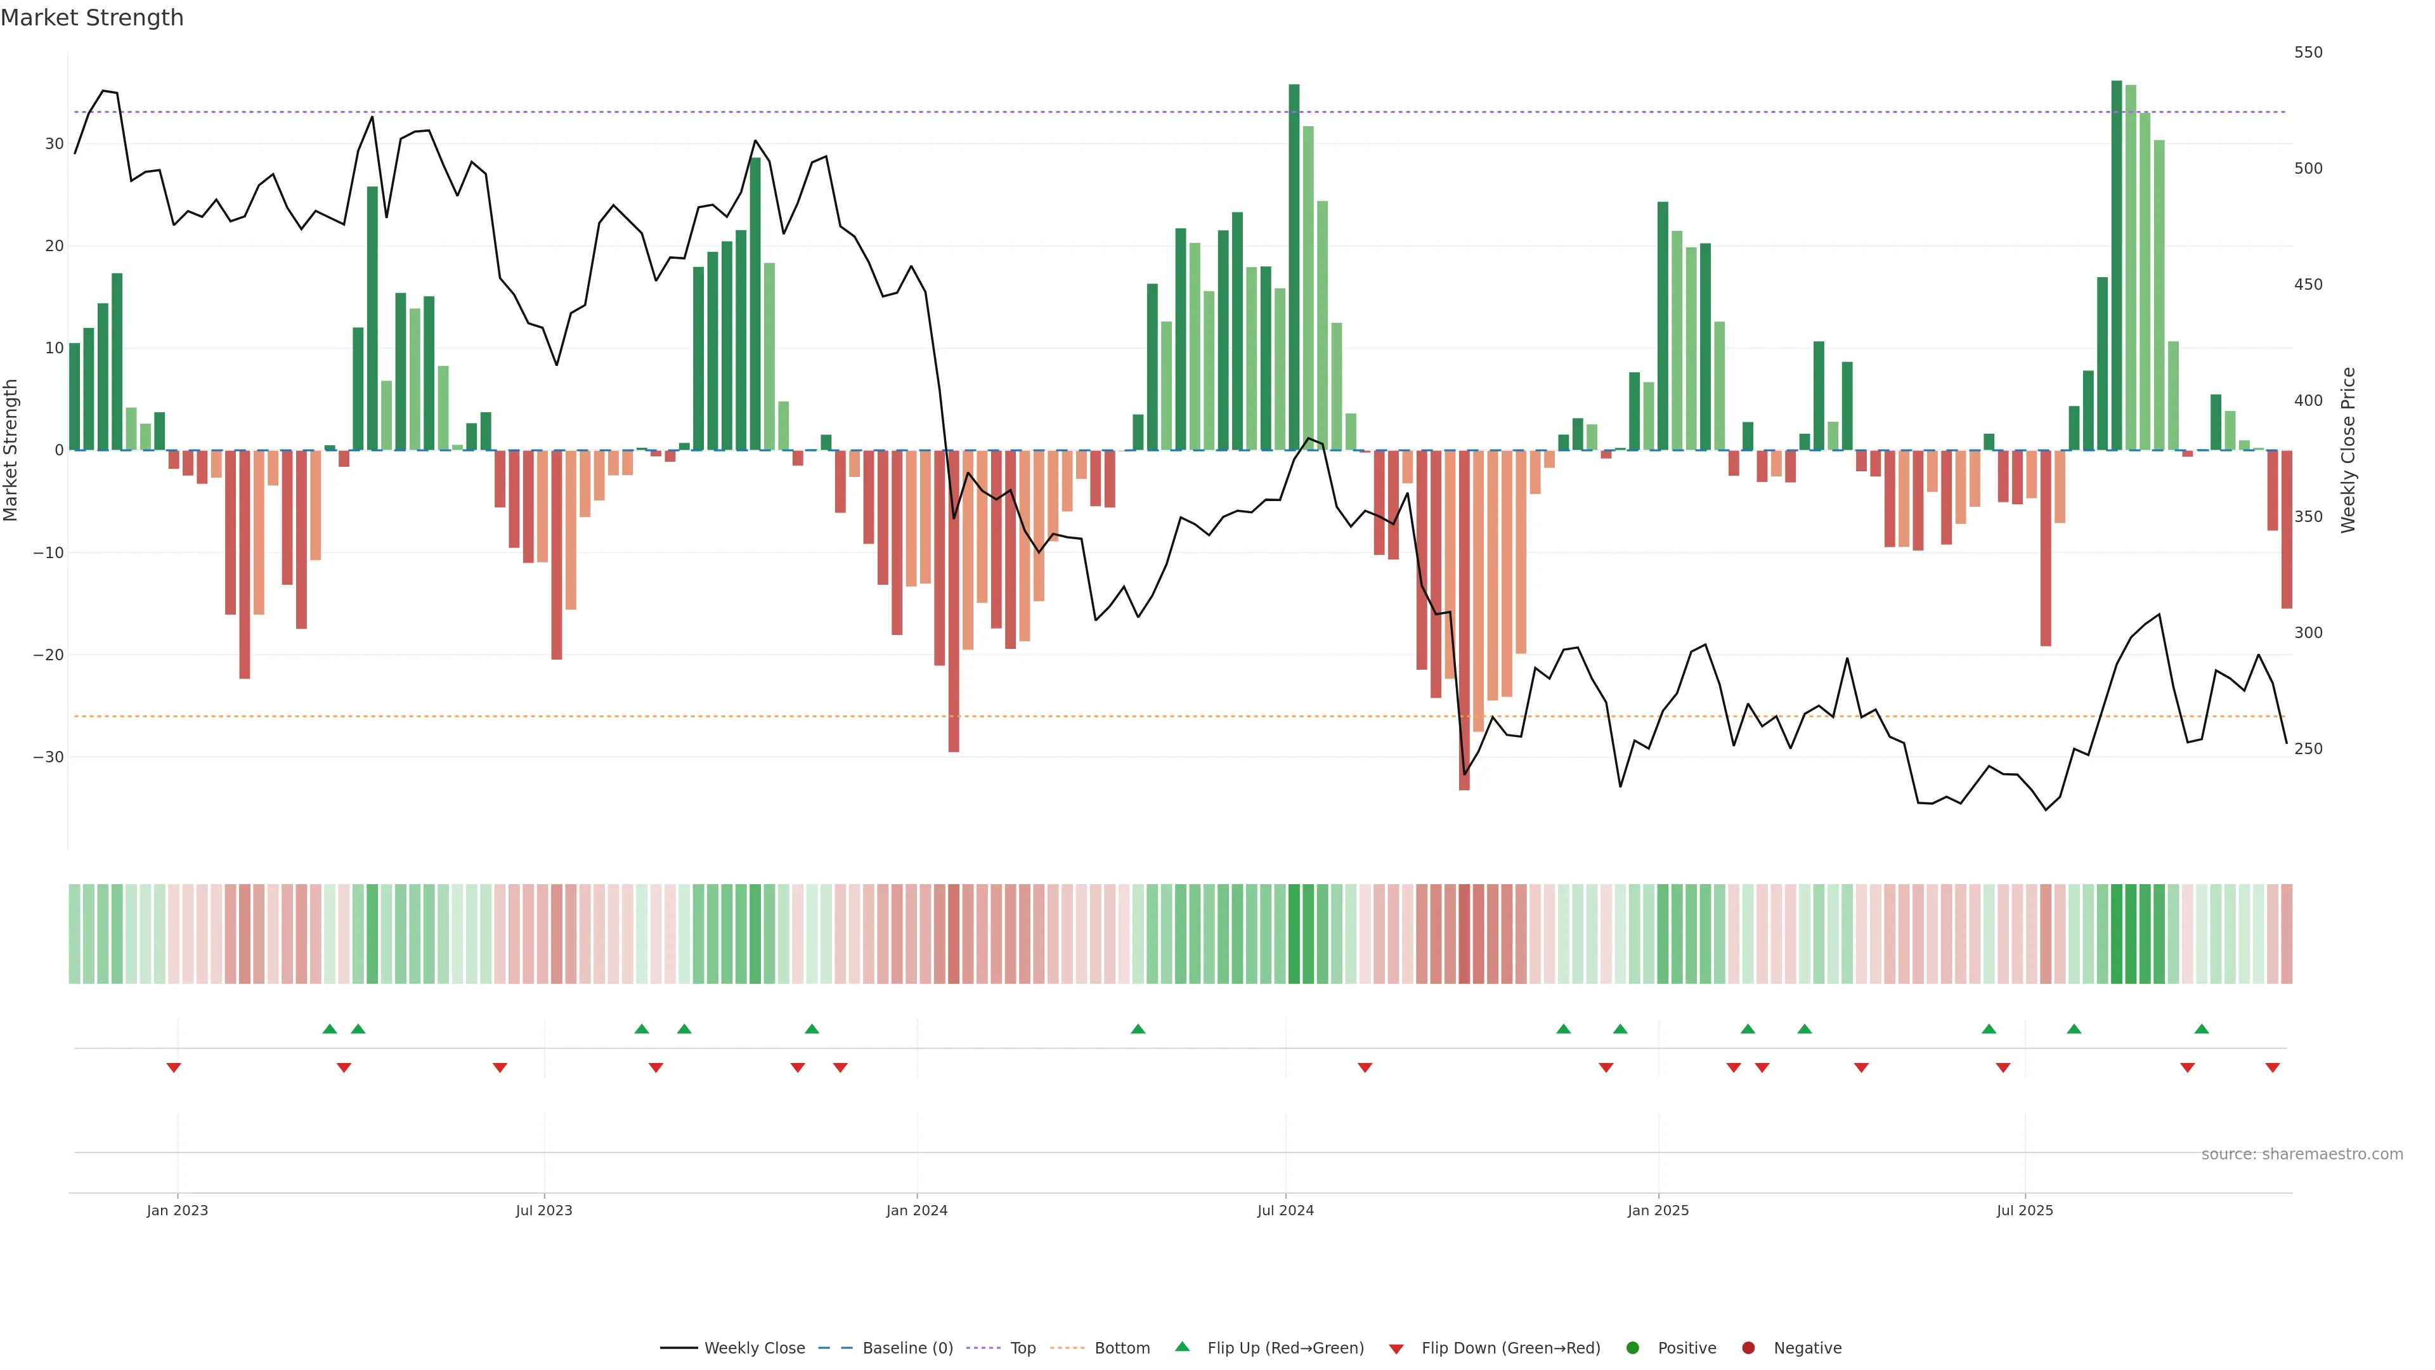The width and height of the screenshot is (2435, 1370).
Task: Click the Jul 2025 x-axis label
Action: 2025,1210
